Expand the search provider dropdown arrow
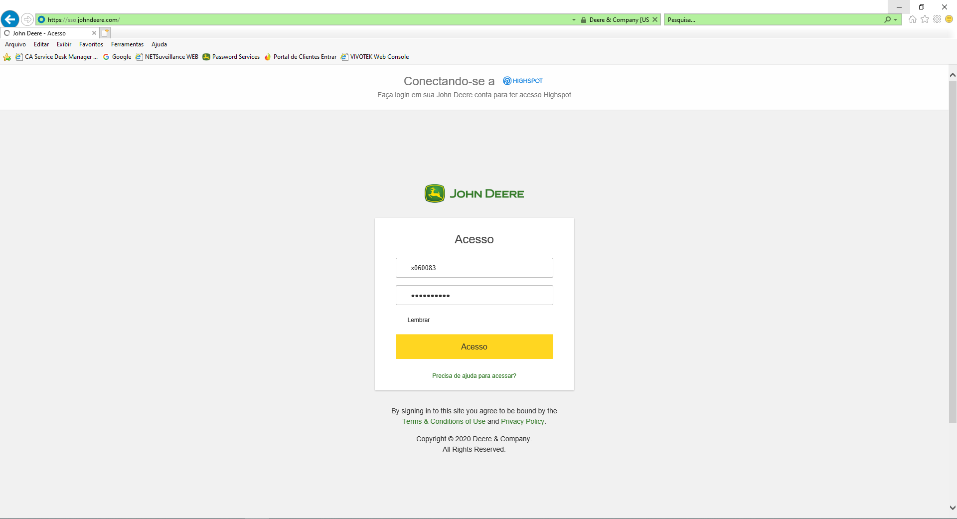Screen dimensions: 957x519 pos(896,20)
